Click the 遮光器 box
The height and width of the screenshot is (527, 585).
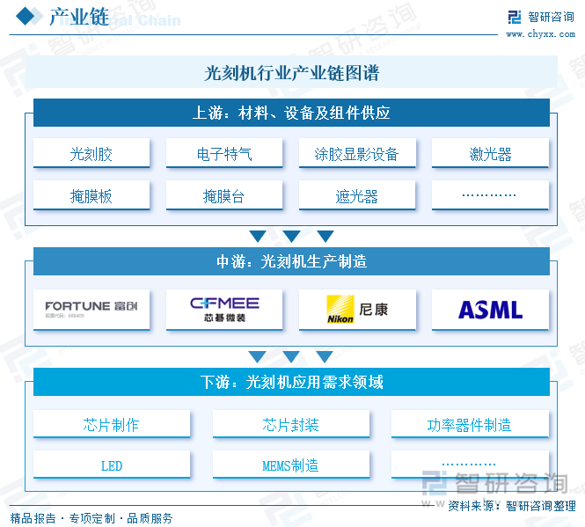(x=357, y=195)
